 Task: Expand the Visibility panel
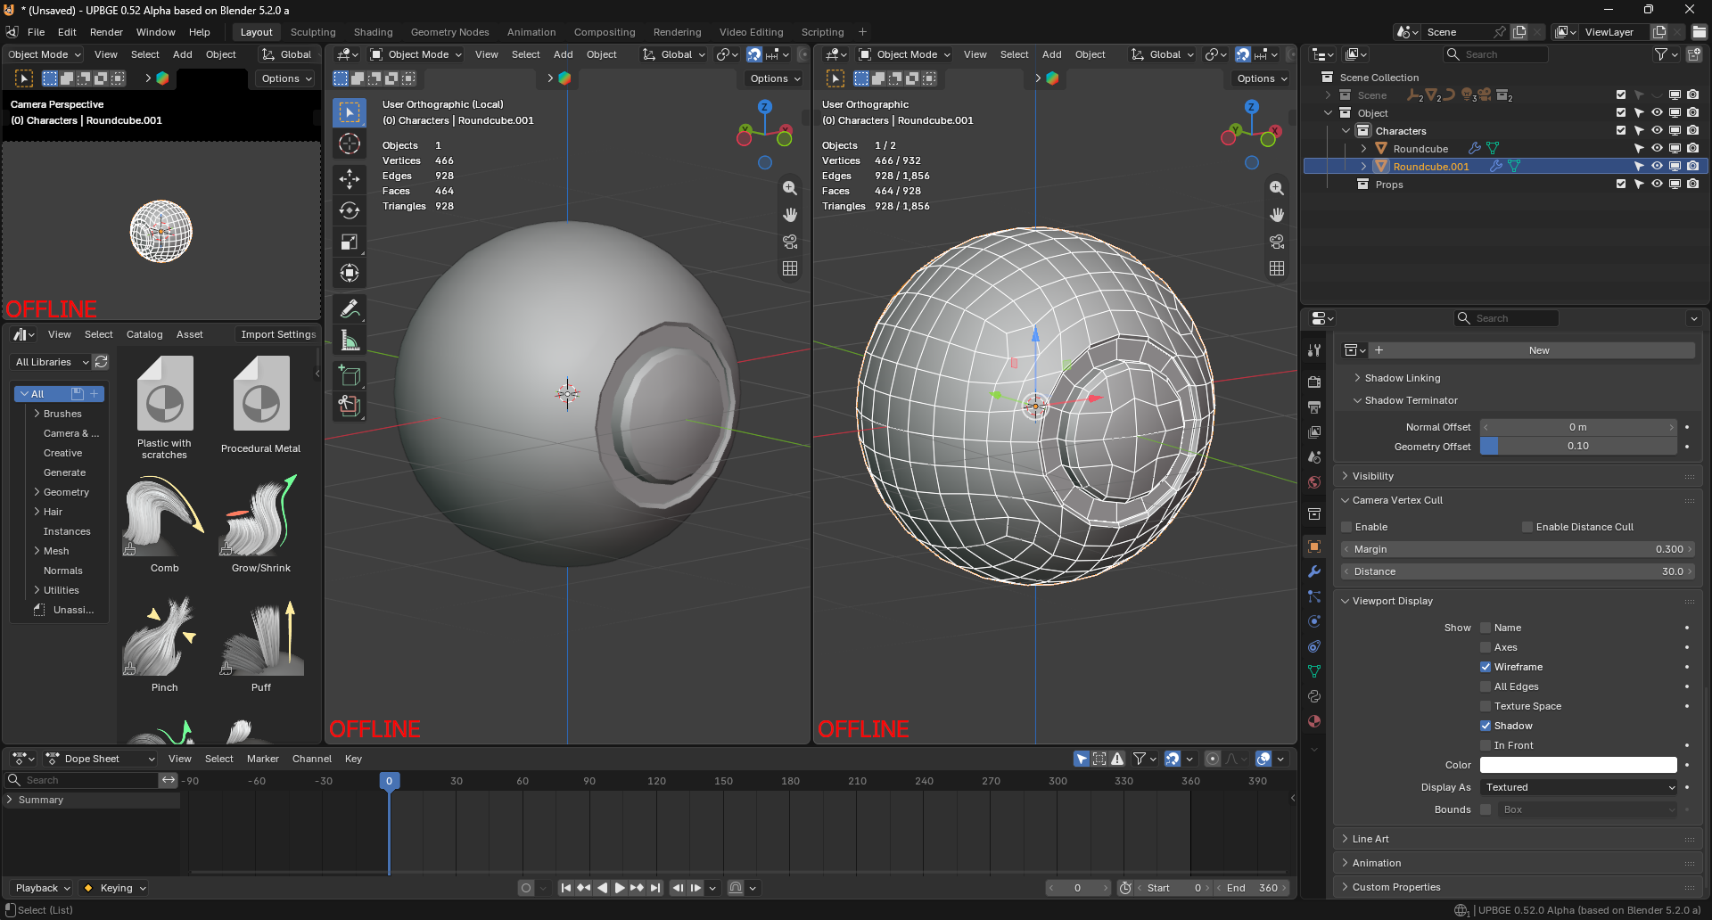pyautogui.click(x=1373, y=476)
